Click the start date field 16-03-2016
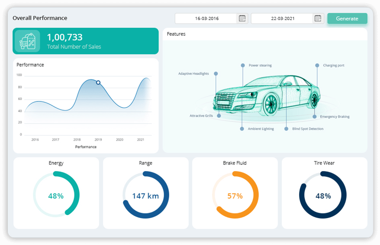Viewport: 380px width, 245px height. 206,19
